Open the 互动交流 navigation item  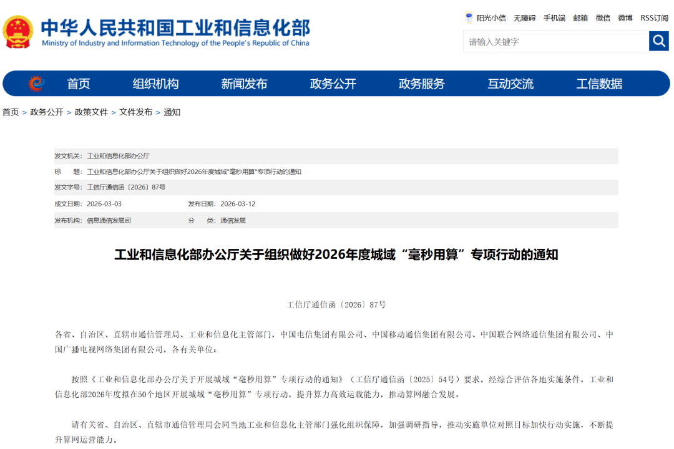510,84
